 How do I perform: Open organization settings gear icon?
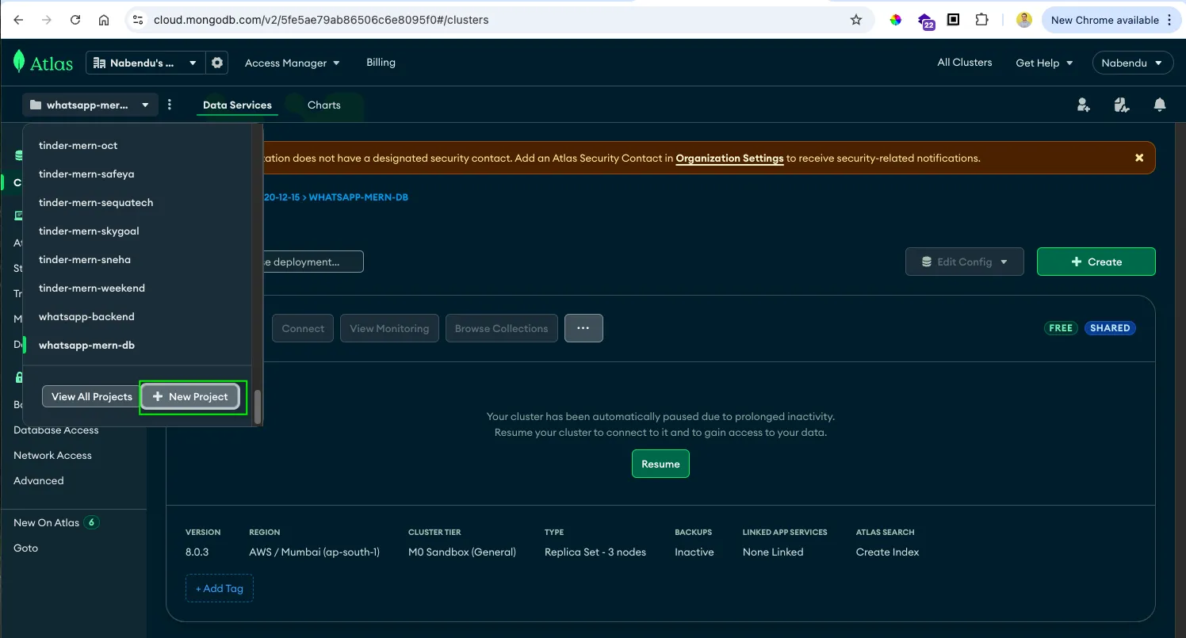(217, 63)
